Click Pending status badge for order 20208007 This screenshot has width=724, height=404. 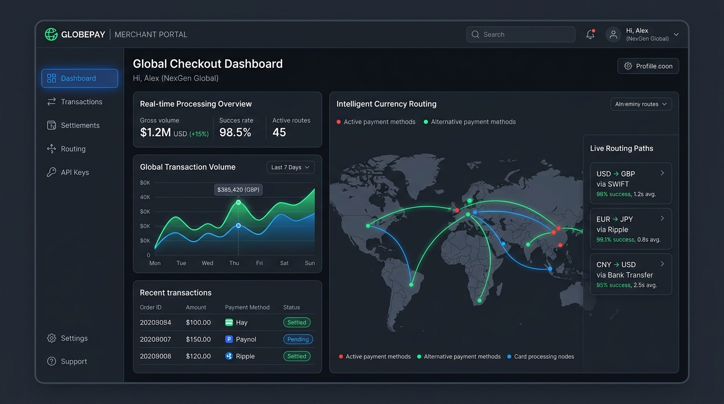click(298, 339)
